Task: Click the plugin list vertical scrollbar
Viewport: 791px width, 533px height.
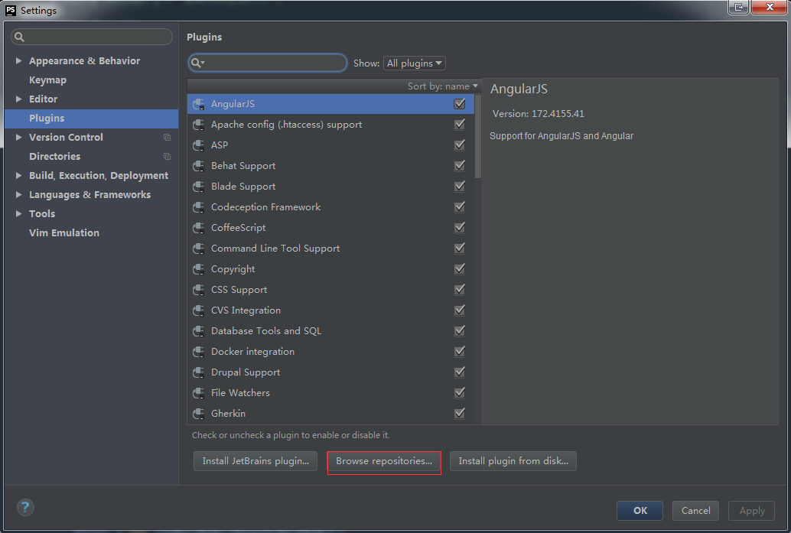Action: 477,137
